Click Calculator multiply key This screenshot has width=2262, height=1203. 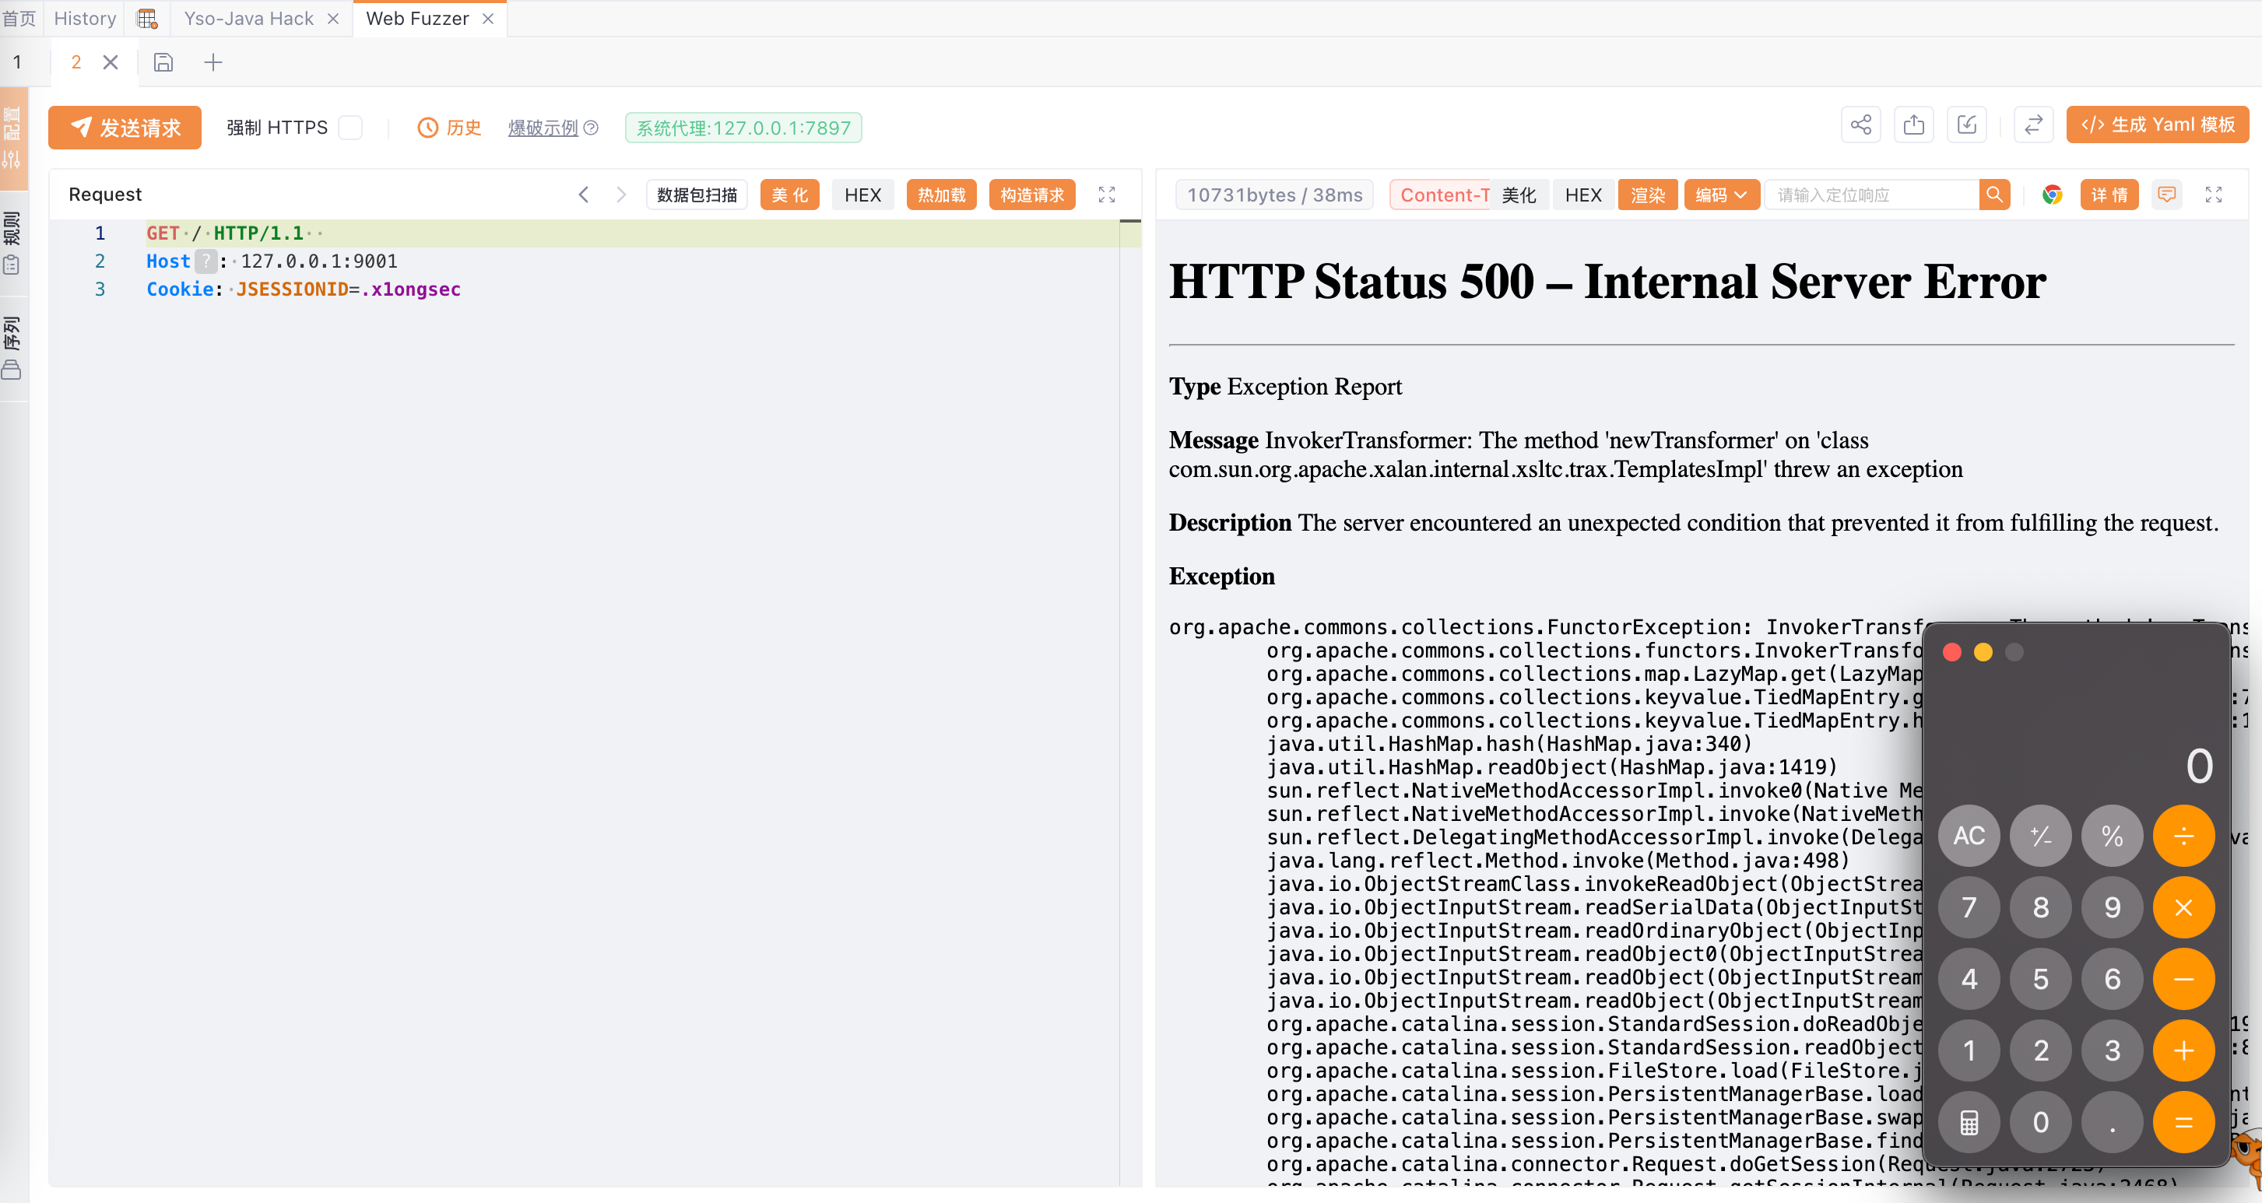[x=2183, y=907]
